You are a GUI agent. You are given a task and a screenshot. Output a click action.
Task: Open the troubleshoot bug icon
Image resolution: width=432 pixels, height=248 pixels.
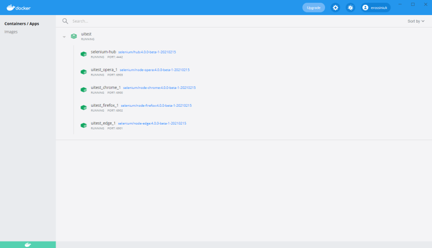click(x=350, y=8)
